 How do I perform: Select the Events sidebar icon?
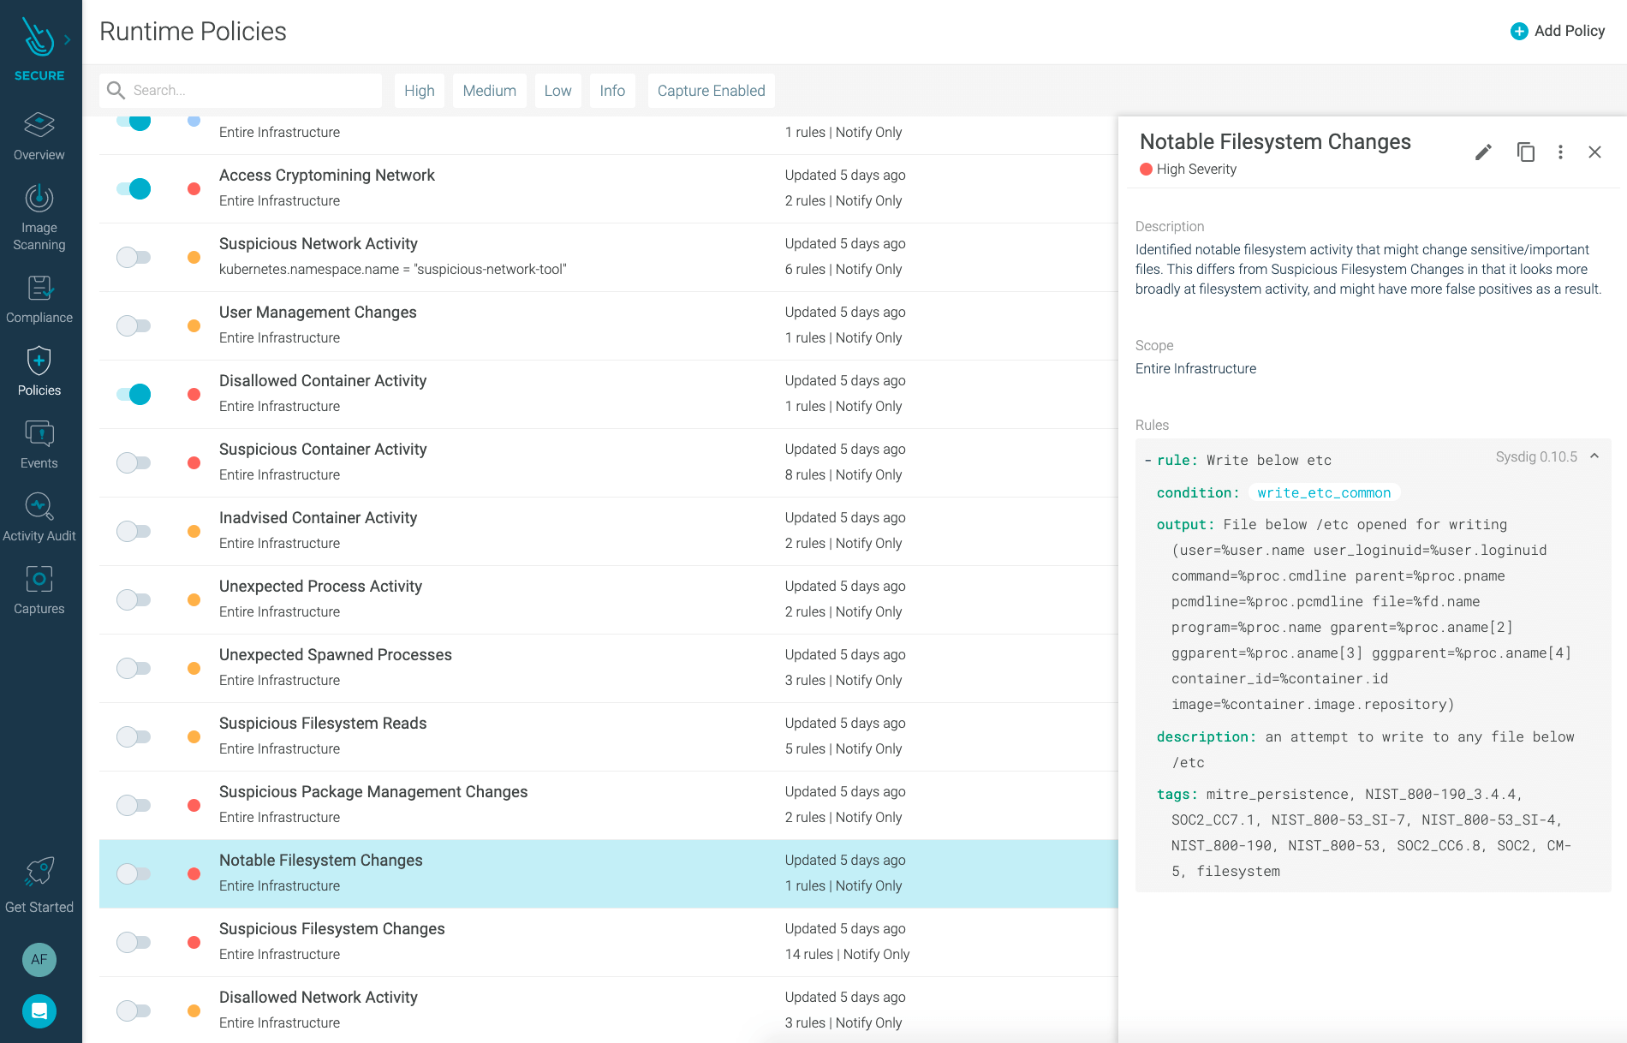pos(39,442)
